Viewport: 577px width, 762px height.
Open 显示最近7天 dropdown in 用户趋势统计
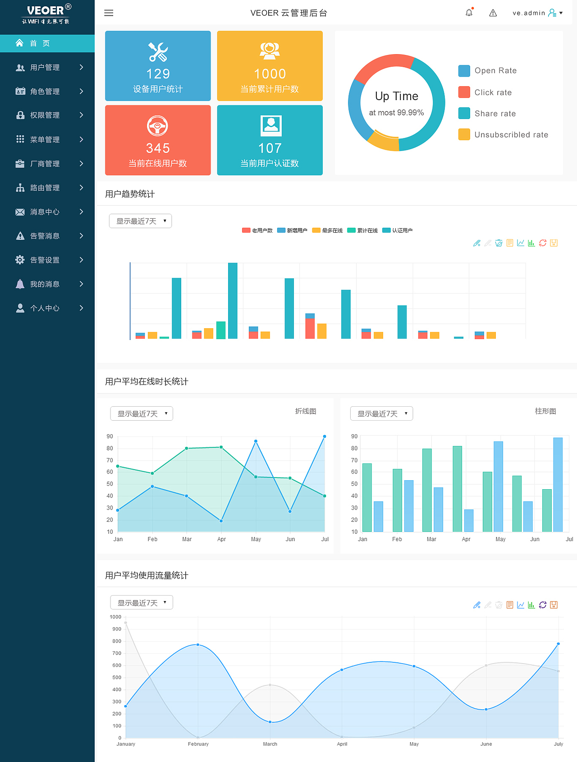pos(141,221)
